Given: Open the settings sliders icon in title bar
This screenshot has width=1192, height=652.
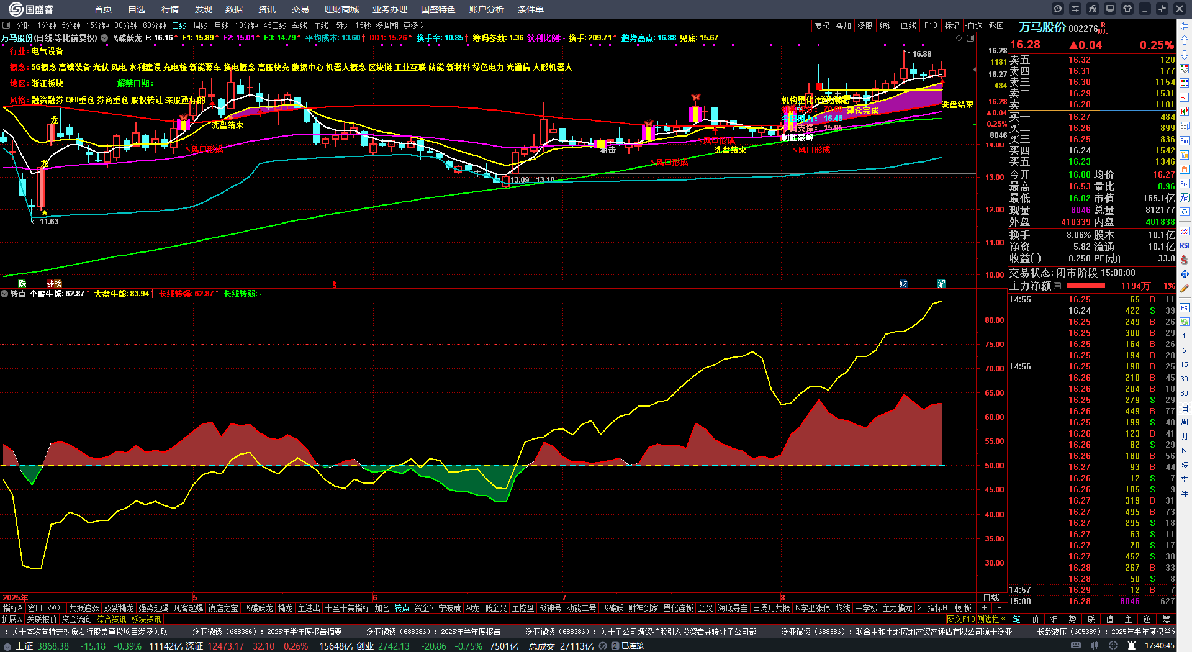Looking at the screenshot, I should 1075,9.
